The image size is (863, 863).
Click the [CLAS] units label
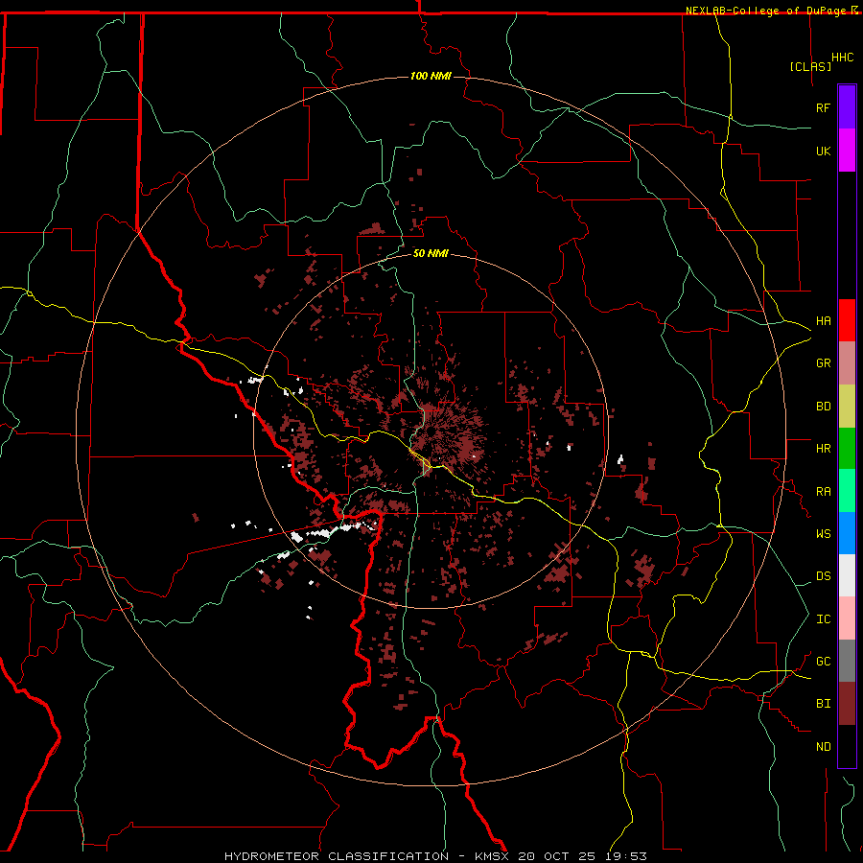tap(810, 66)
